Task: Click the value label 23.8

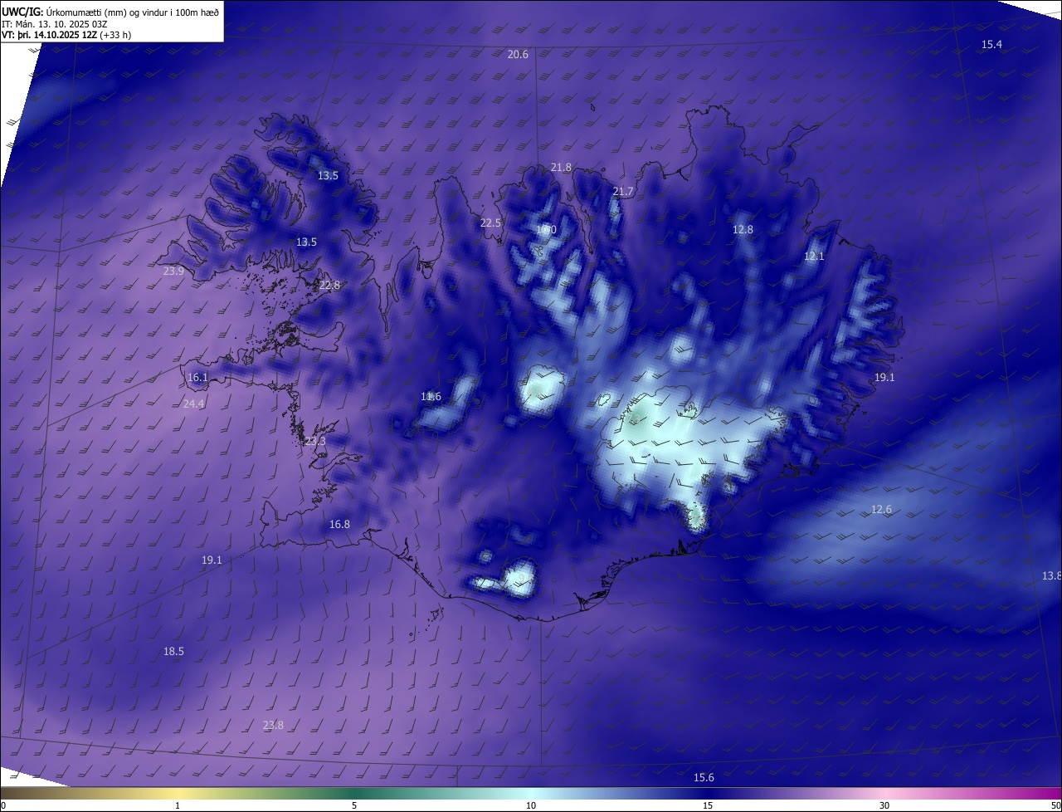Action: click(273, 725)
